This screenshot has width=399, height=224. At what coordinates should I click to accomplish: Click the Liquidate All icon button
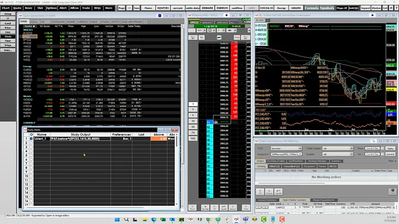click(278, 192)
